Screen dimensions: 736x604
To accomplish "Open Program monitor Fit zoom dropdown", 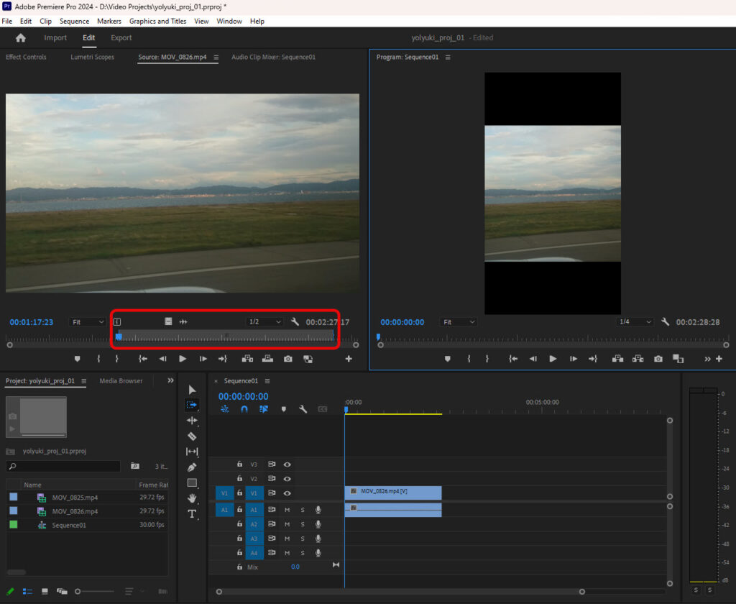I will pos(459,322).
